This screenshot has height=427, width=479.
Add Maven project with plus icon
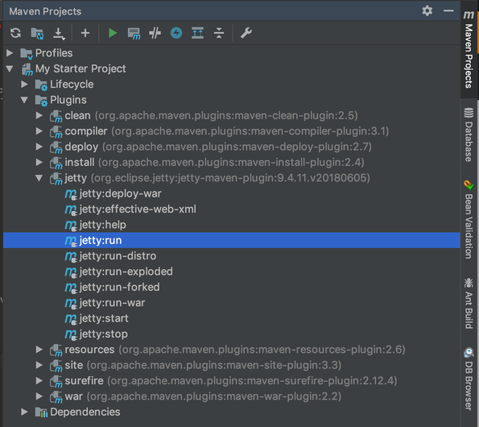pos(85,33)
